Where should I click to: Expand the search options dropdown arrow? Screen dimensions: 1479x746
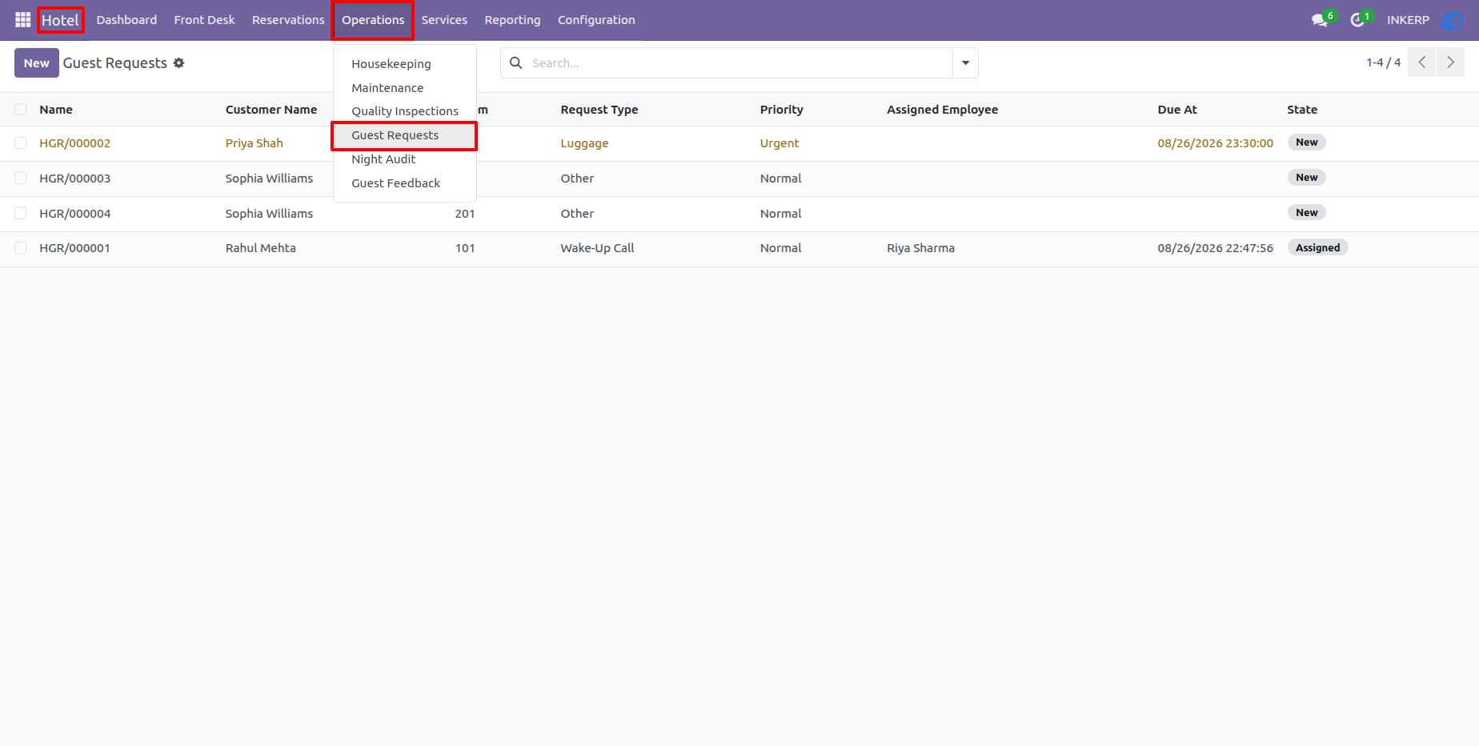tap(965, 62)
